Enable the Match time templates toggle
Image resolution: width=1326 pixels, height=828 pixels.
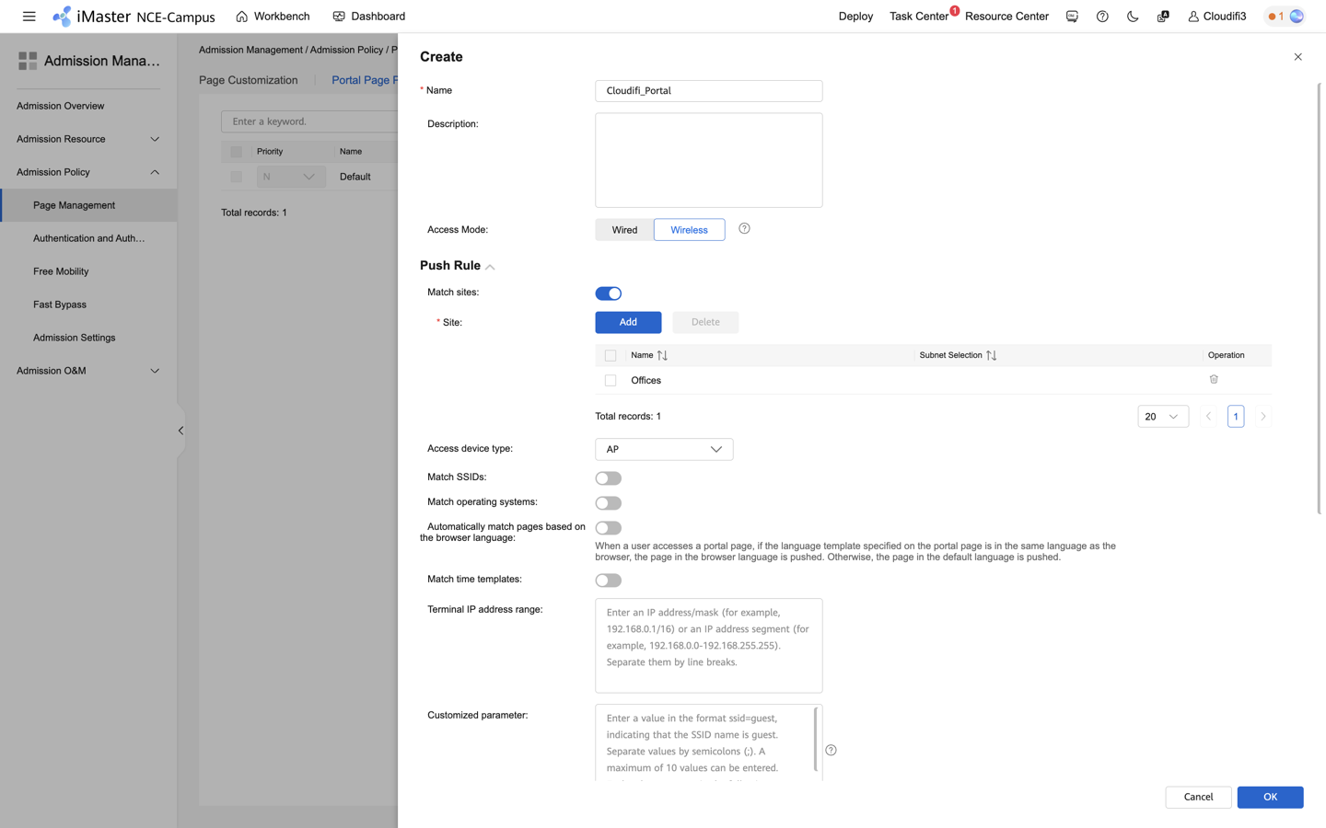tap(608, 580)
